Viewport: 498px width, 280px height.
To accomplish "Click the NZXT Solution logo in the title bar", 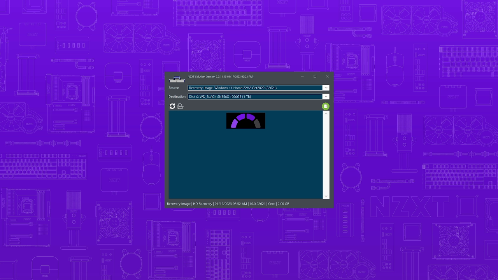I will pos(177,79).
